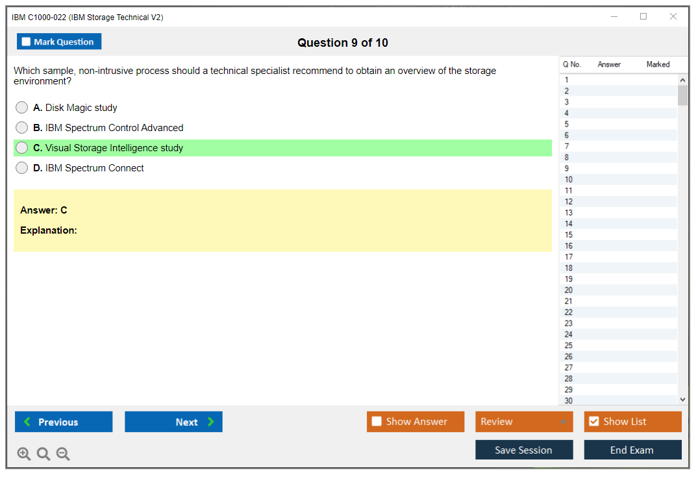Maximize the exam window

point(643,17)
